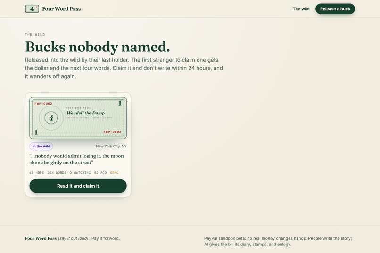Click the circled 4 seal on the bill
The image size is (380, 253).
pos(51,118)
